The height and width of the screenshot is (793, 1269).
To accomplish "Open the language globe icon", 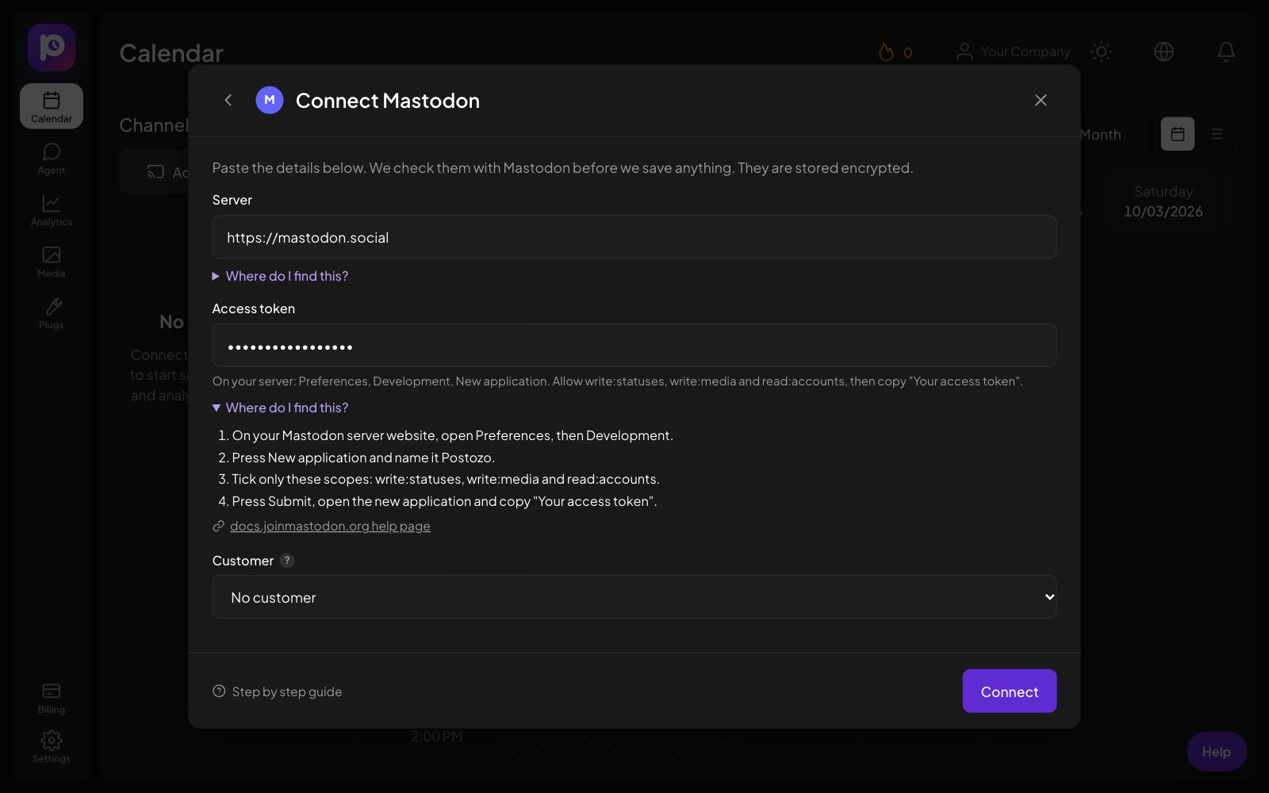I will (1164, 52).
